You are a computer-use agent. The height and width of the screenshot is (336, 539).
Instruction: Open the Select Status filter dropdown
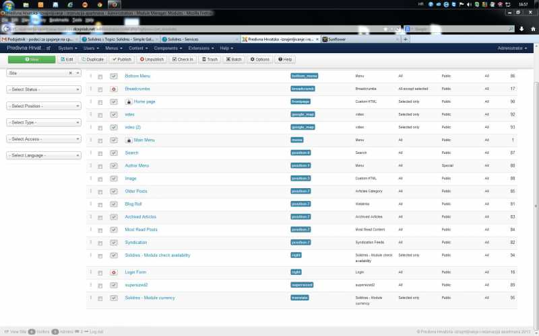tap(43, 89)
